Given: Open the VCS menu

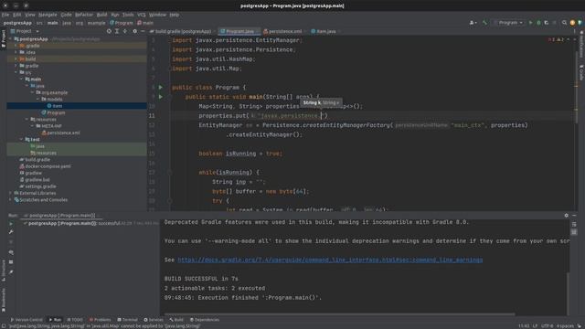Looking at the screenshot, I should pos(141,15).
